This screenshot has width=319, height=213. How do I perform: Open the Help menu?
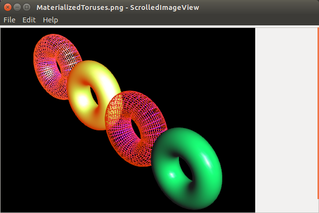50,20
